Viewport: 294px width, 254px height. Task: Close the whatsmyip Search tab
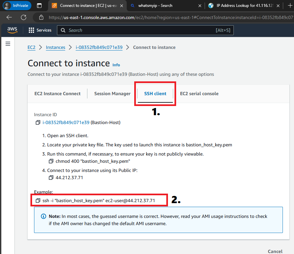200,6
